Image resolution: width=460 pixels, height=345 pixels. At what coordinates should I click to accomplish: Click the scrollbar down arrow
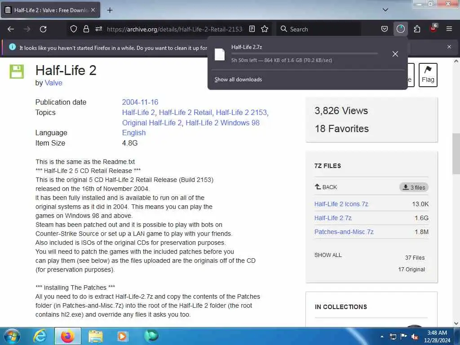pyautogui.click(x=456, y=323)
